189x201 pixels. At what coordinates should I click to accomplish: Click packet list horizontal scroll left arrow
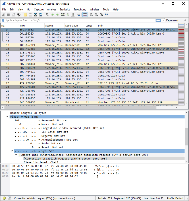click(x=2, y=107)
